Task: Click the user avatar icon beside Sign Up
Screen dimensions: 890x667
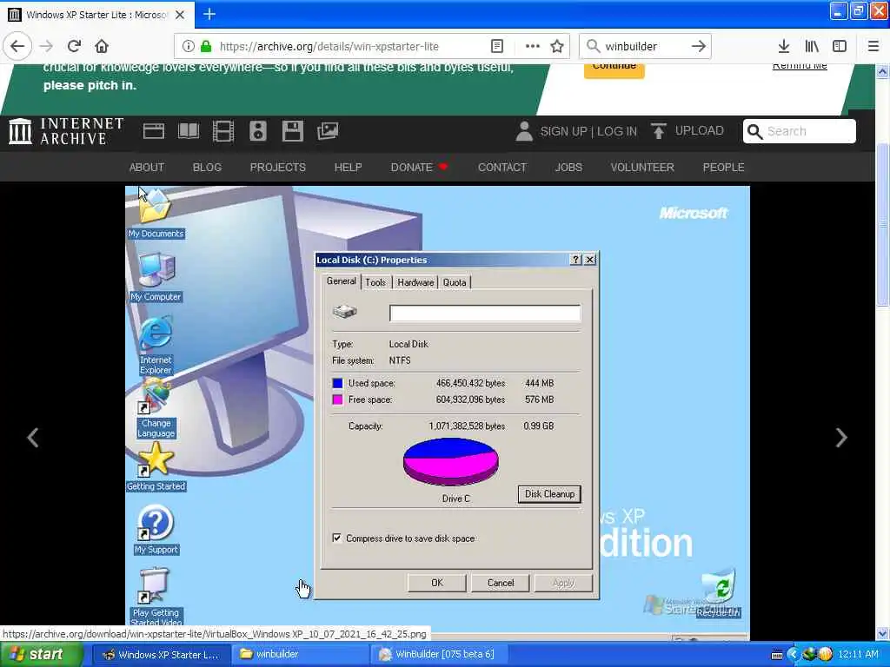Action: click(x=524, y=131)
